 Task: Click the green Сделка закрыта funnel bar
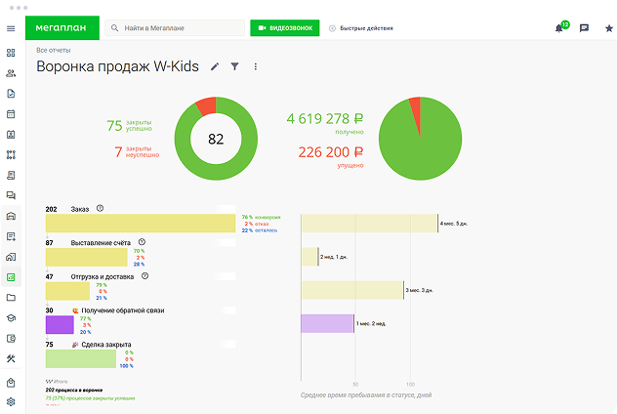(x=81, y=358)
